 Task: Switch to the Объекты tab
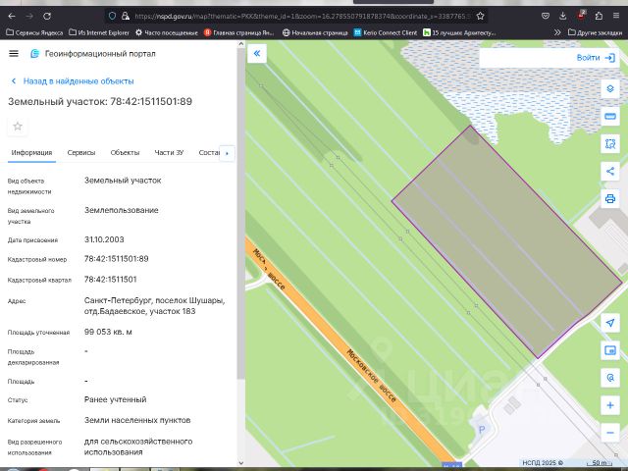tap(125, 153)
